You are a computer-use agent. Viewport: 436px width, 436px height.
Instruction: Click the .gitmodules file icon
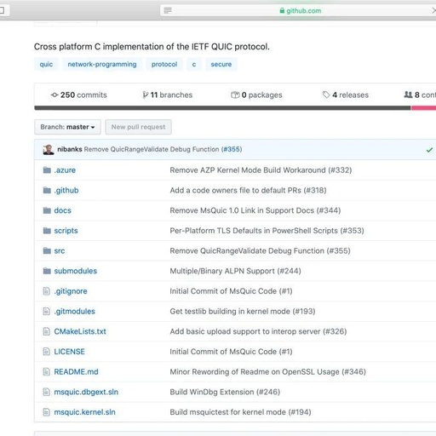pyautogui.click(x=46, y=311)
